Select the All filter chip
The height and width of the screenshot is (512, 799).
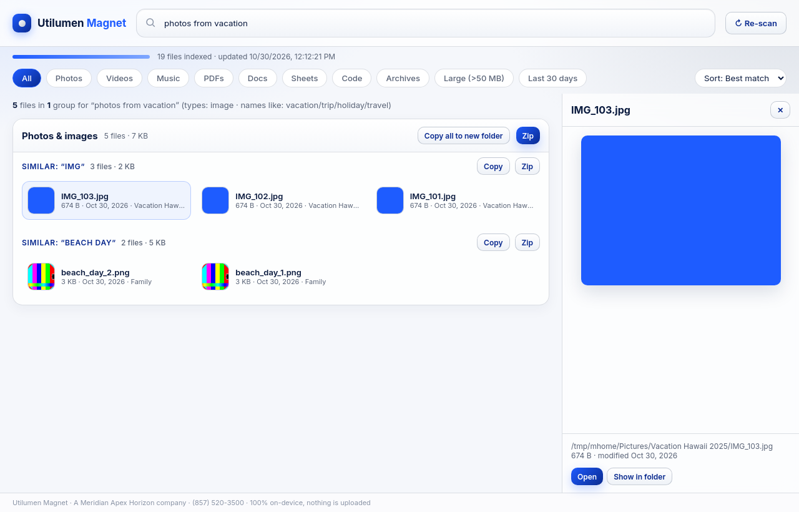pos(27,78)
